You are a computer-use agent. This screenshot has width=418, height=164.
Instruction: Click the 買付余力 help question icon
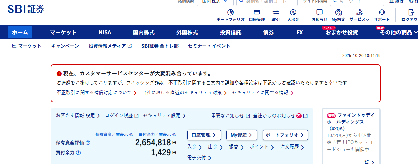(78, 153)
